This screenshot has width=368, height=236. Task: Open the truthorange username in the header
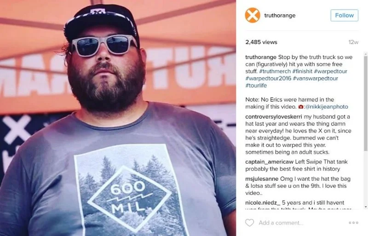tap(280, 16)
